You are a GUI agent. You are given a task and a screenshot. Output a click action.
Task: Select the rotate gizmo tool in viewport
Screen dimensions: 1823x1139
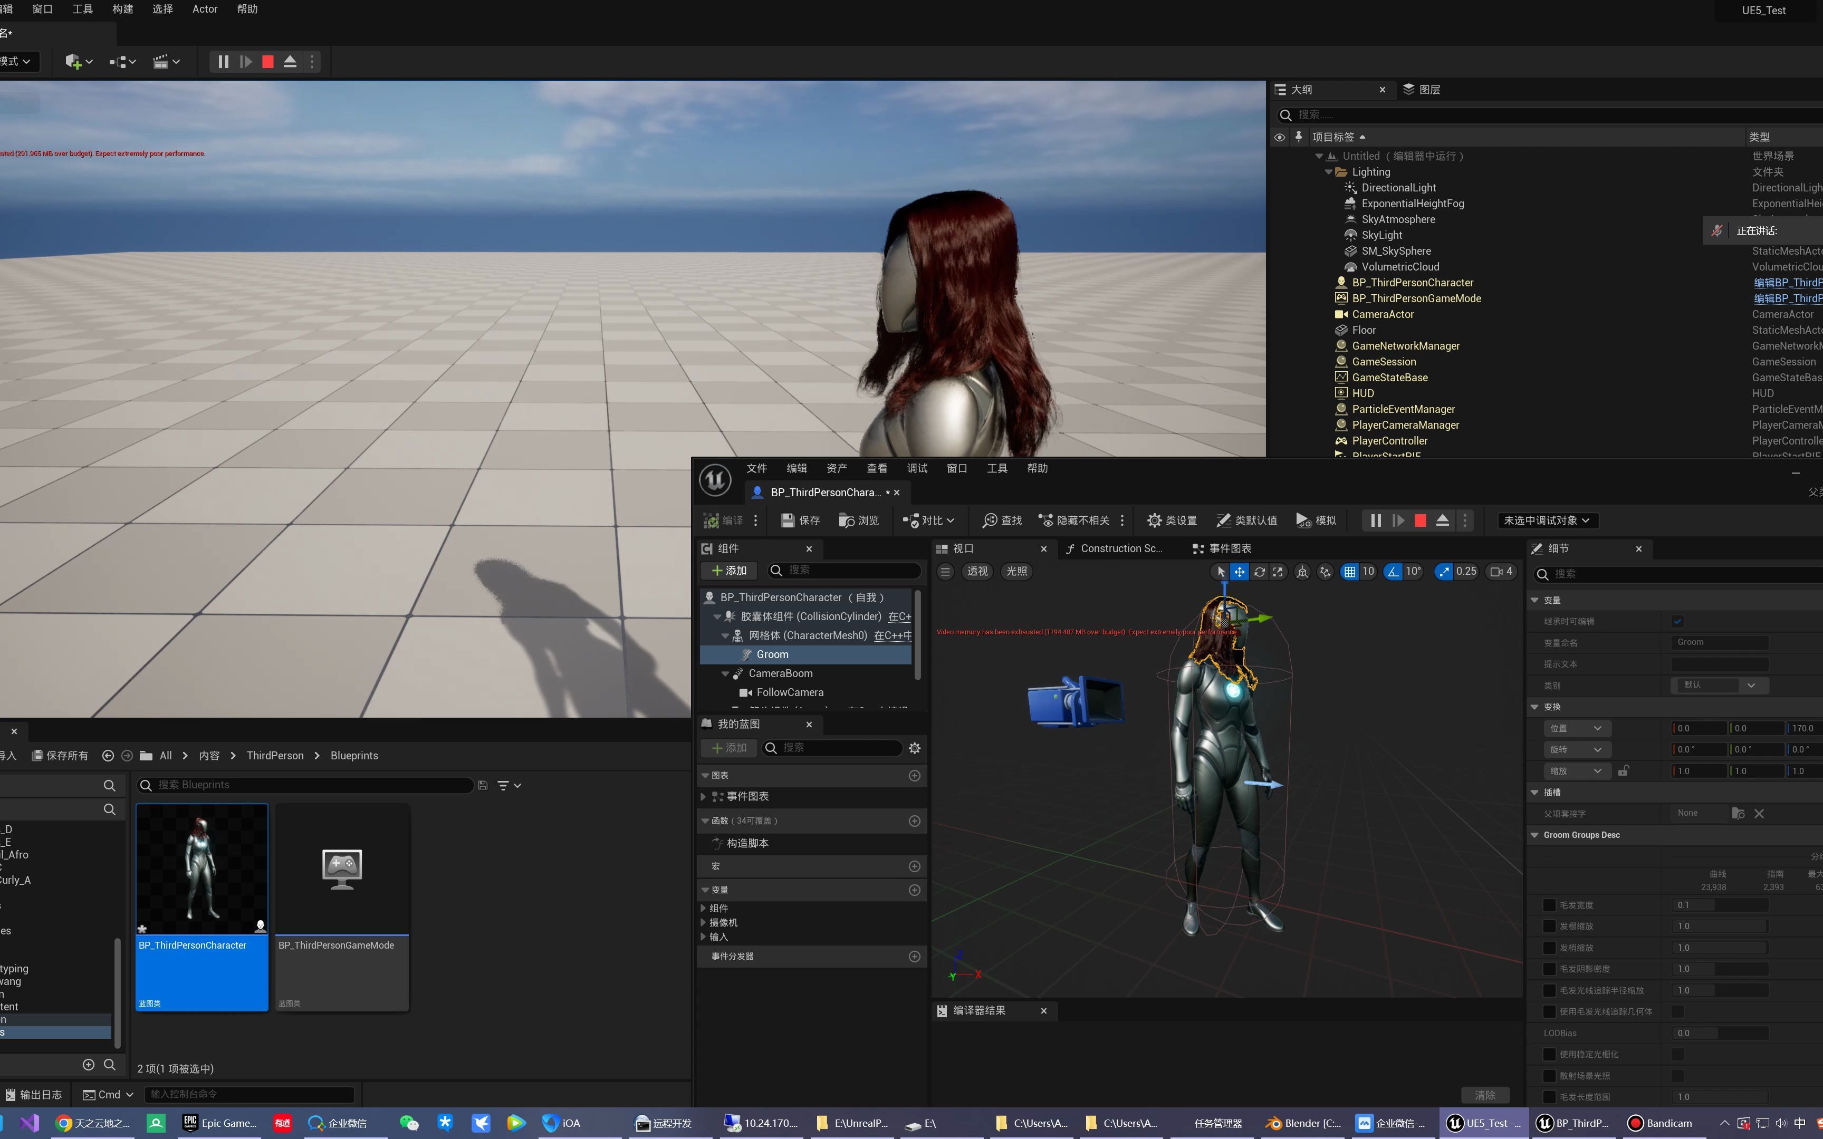click(1259, 572)
